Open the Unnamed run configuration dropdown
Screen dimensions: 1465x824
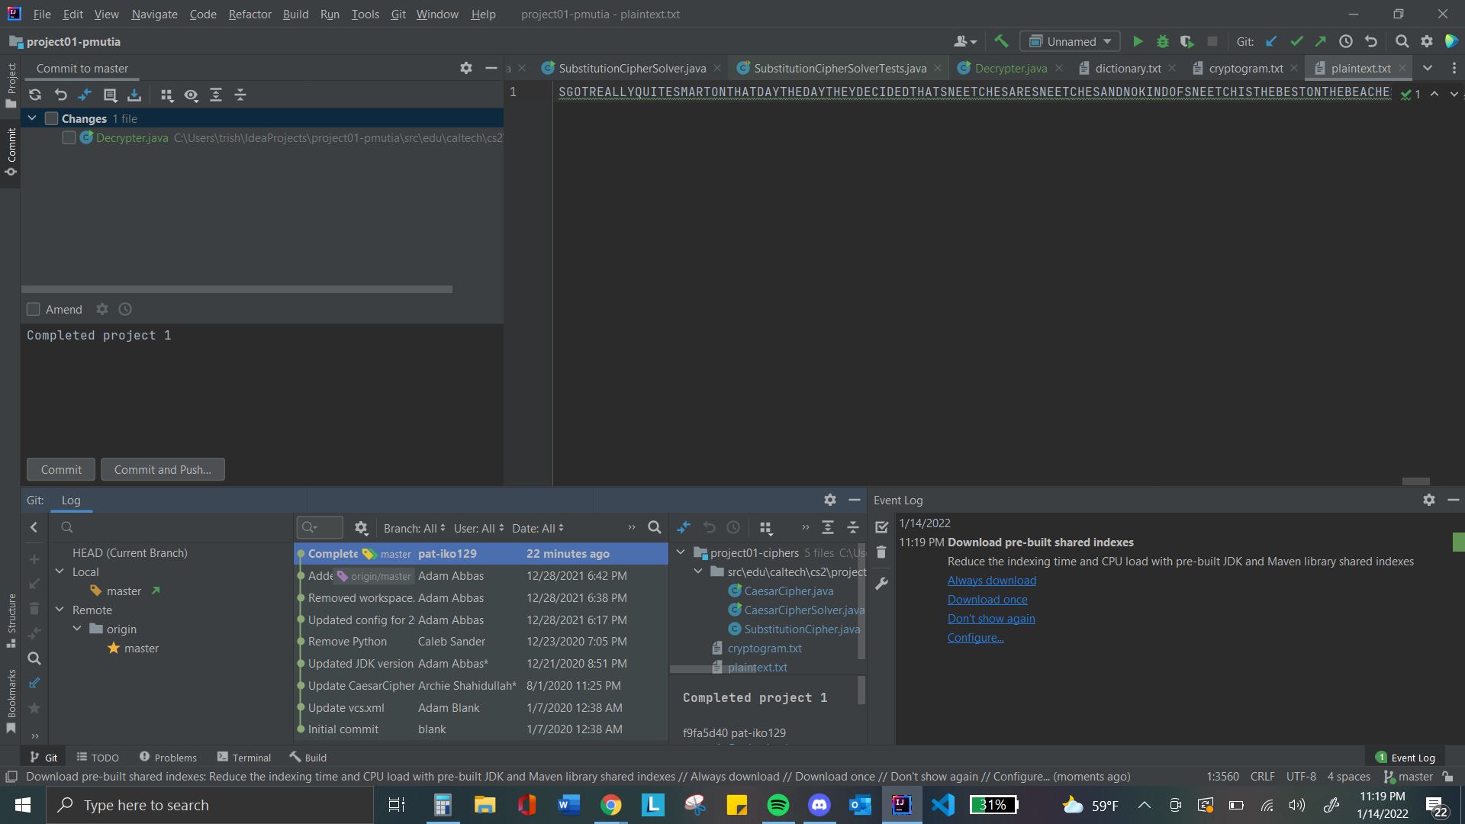point(1070,42)
